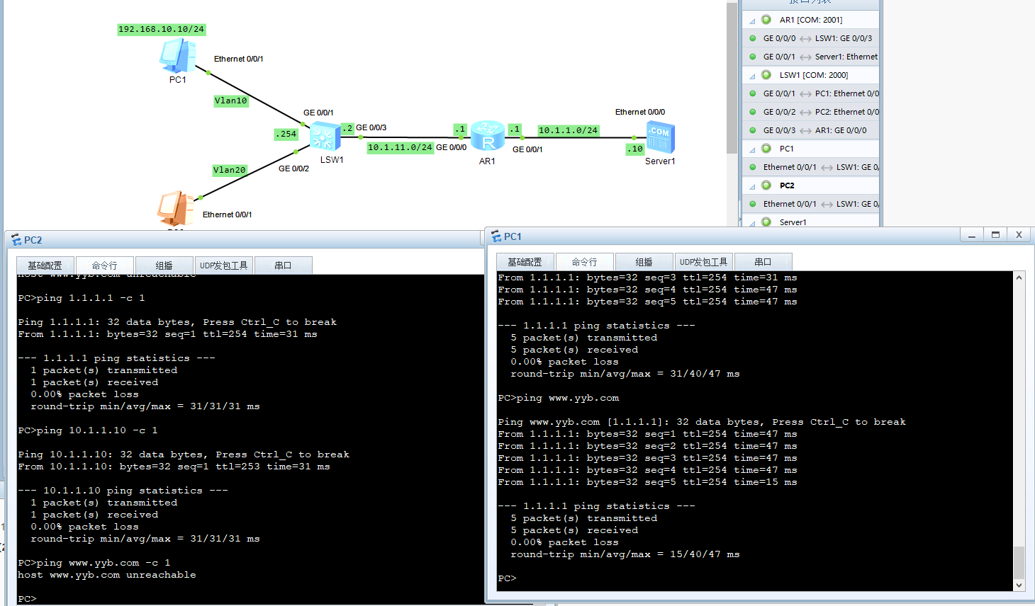Viewport: 1035px width, 606px height.
Task: Click the PC1 window title icon
Action: 496,236
